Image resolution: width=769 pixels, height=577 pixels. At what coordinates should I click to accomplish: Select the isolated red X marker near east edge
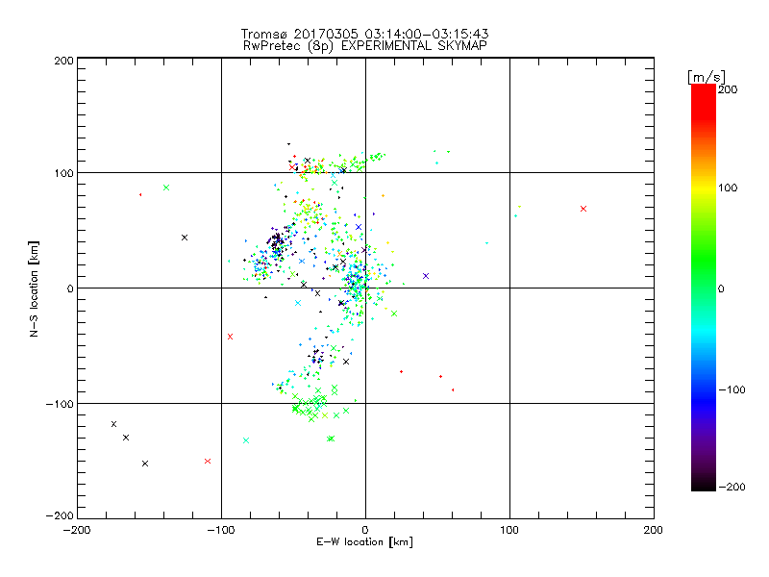point(583,209)
